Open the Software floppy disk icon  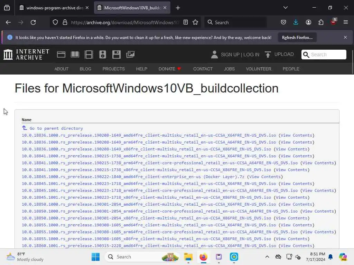tap(117, 55)
